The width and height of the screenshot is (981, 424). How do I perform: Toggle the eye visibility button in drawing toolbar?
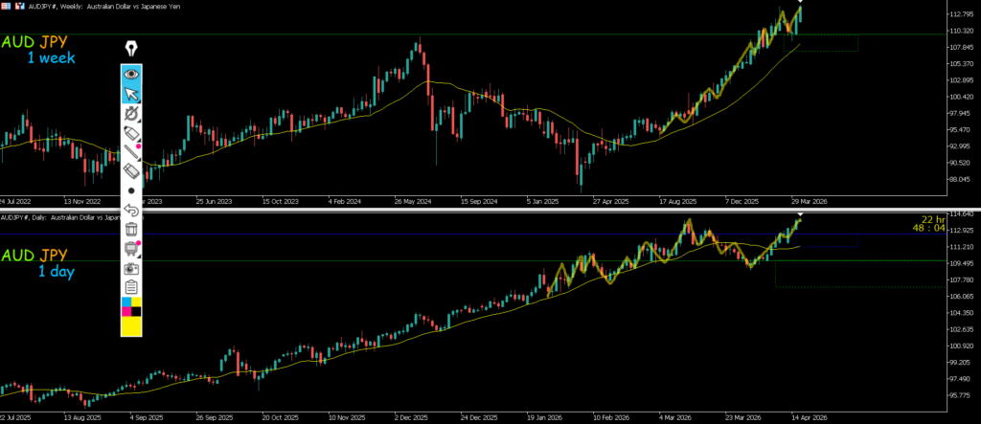coord(131,75)
